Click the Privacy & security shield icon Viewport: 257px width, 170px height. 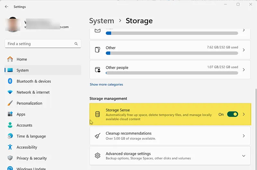pyautogui.click(x=10, y=158)
